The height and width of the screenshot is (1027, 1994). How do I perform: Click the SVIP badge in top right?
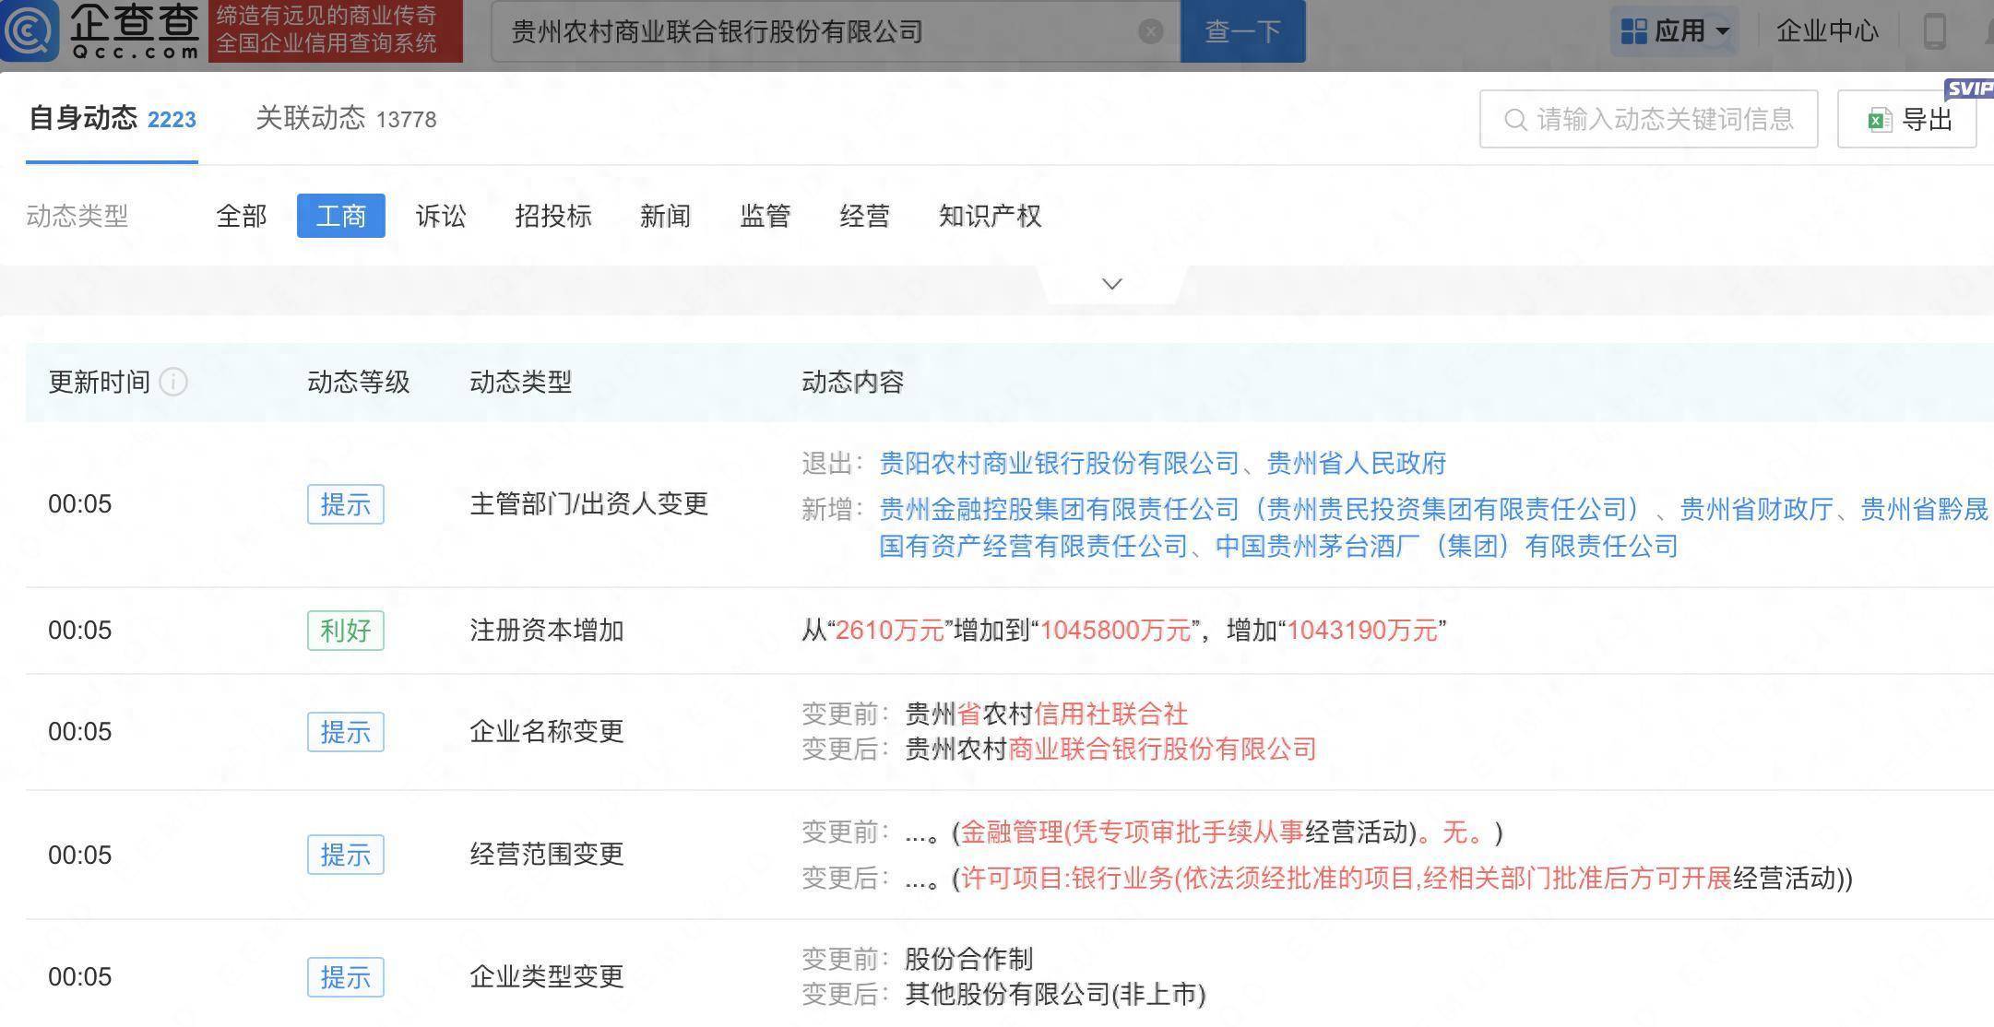pos(1972,88)
